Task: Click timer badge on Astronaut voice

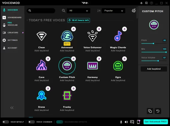Action: (73, 29)
